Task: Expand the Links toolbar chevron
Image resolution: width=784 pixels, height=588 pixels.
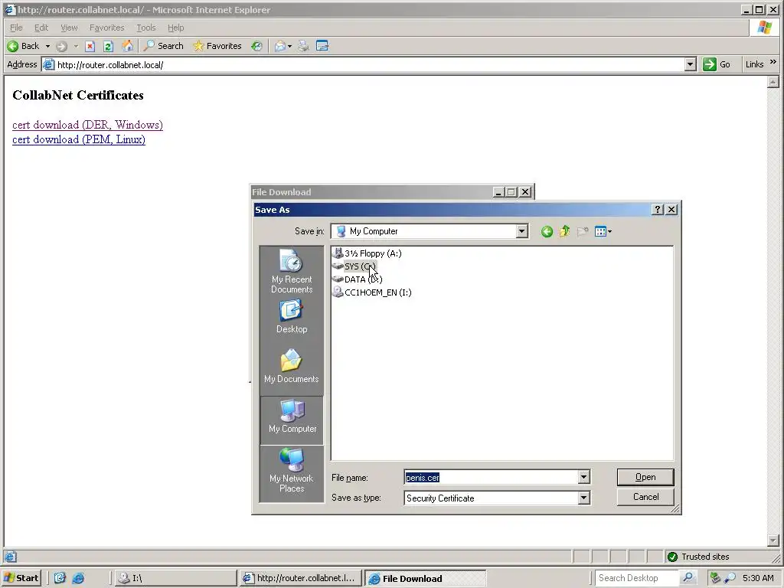Action: [x=773, y=62]
